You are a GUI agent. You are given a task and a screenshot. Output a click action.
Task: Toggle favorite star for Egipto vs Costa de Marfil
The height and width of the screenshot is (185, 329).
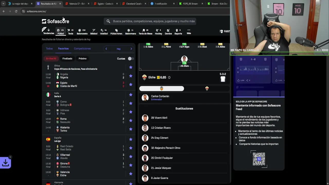131,85
